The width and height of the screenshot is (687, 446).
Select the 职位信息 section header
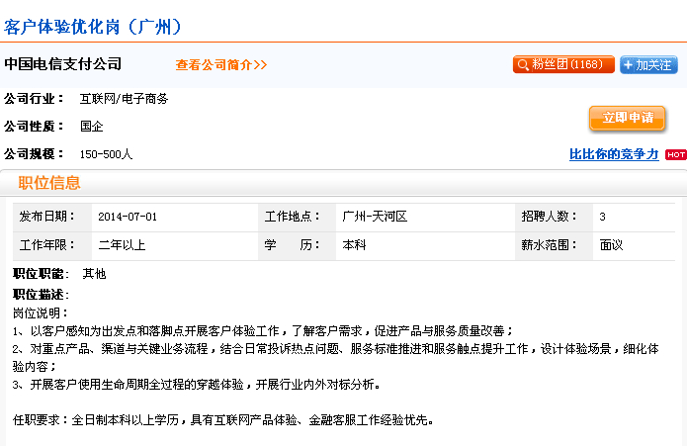49,183
